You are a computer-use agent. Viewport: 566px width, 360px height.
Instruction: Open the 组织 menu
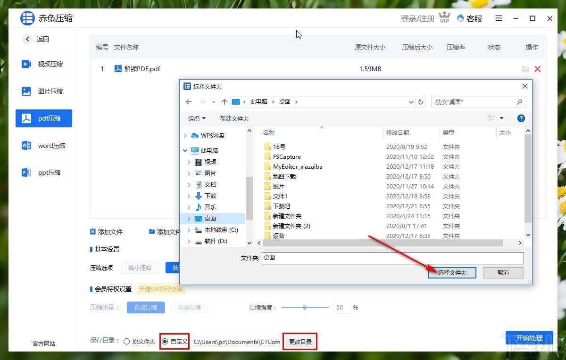(197, 118)
